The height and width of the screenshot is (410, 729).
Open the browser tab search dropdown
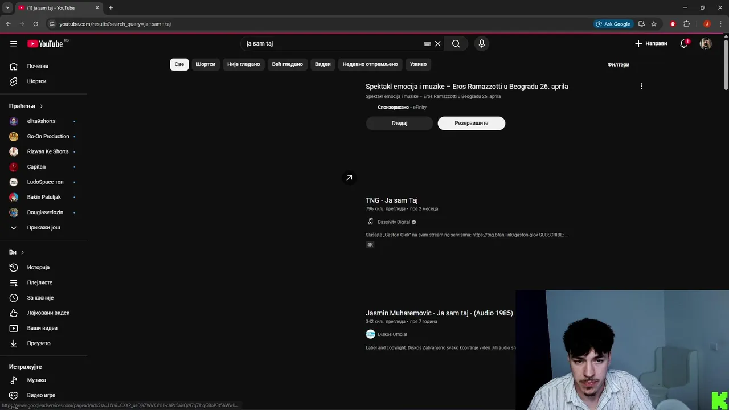(x=7, y=8)
